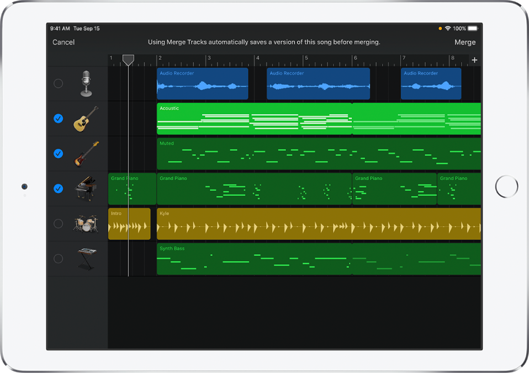Image resolution: width=529 pixels, height=374 pixels.
Task: Click Merge to combine selected tracks
Action: tap(465, 42)
